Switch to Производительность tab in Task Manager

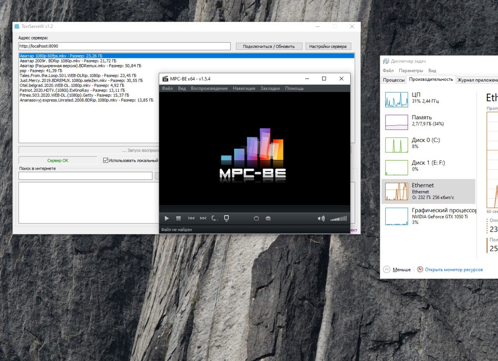click(431, 79)
